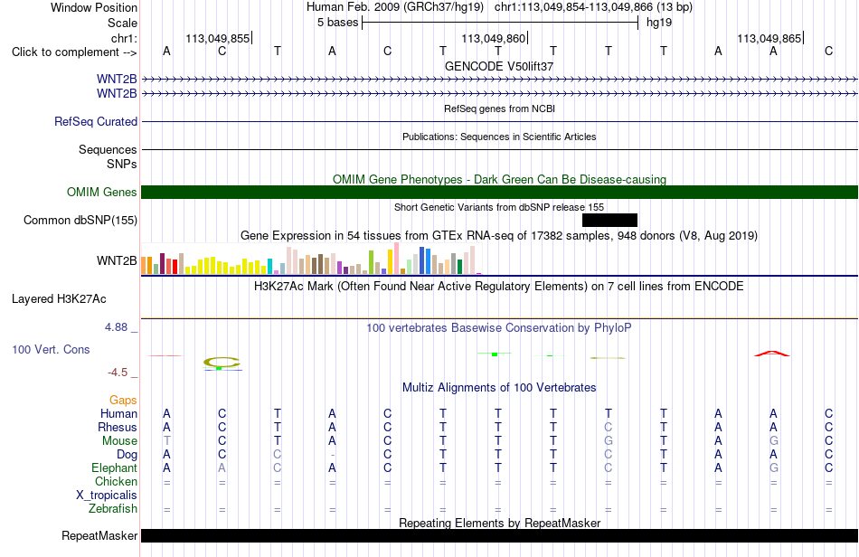Screen dimensions: 859x557
Task: Open the GTEx tissue expression bar chart
Action: (311, 259)
